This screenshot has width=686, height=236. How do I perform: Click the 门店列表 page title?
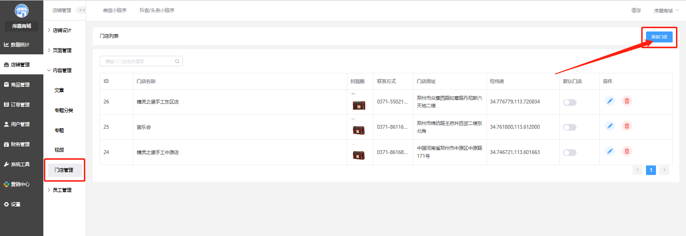[x=109, y=36]
